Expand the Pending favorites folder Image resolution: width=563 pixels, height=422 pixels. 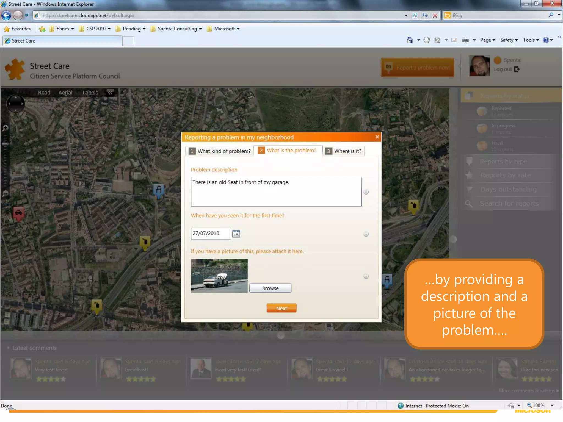[130, 29]
